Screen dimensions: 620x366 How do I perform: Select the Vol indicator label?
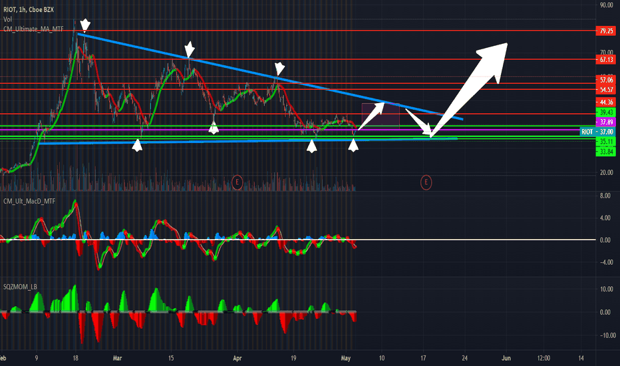[x=7, y=19]
